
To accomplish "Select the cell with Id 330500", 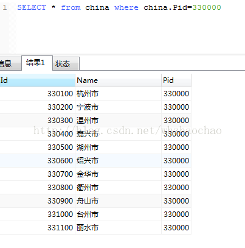I will 37,147.
